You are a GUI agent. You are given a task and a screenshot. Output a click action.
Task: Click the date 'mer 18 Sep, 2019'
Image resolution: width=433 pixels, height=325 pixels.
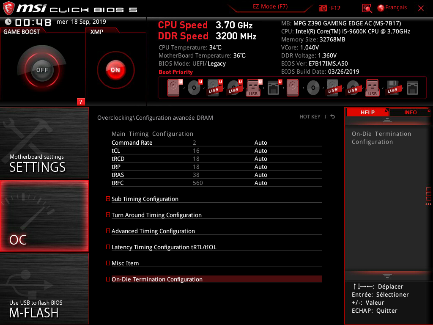pyautogui.click(x=81, y=22)
